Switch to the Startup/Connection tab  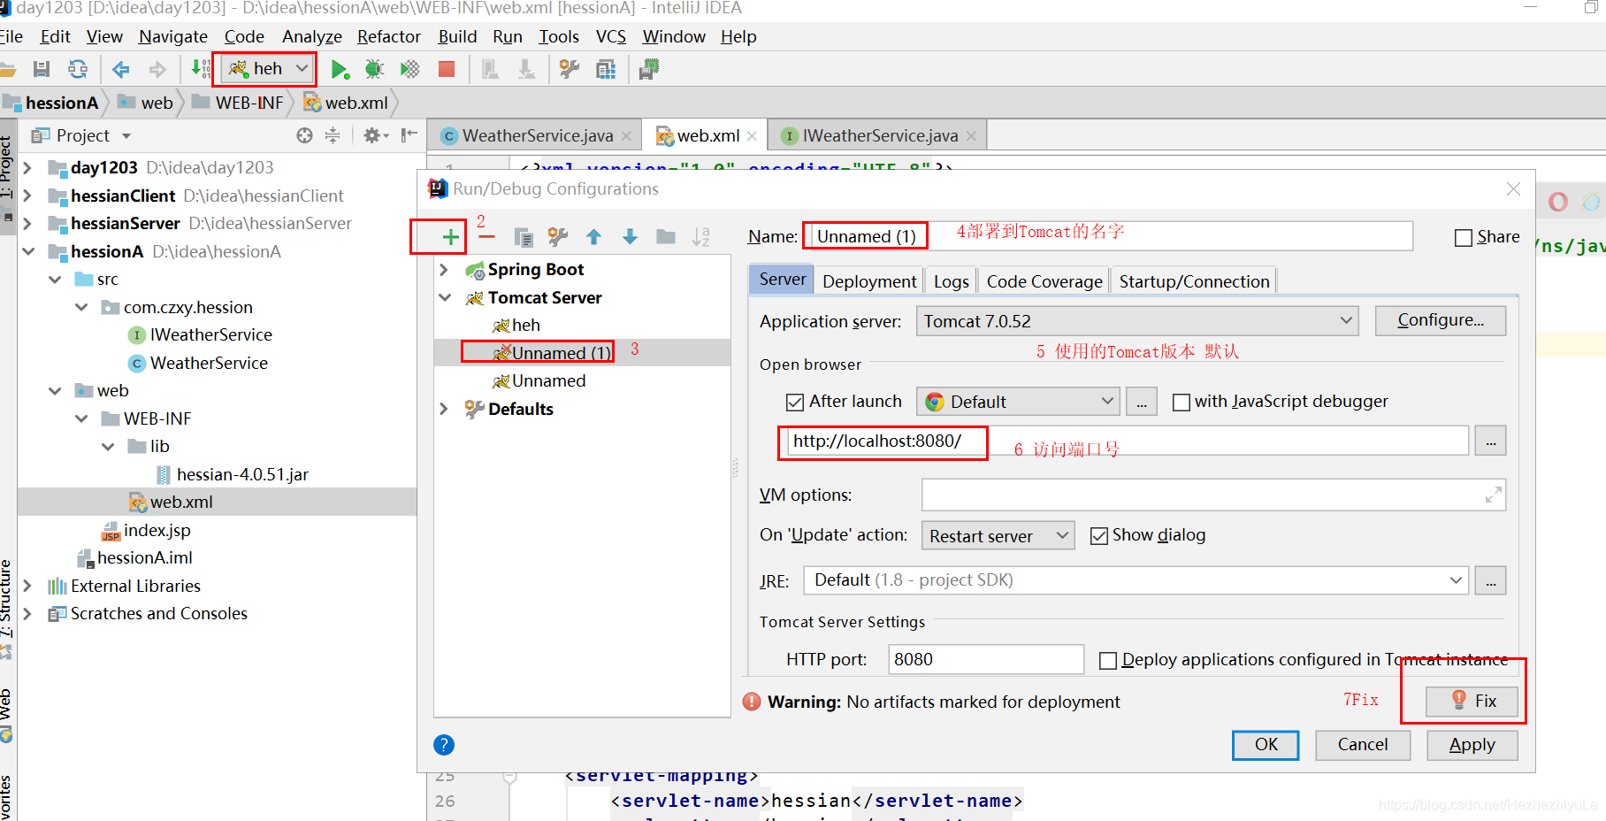(x=1194, y=281)
